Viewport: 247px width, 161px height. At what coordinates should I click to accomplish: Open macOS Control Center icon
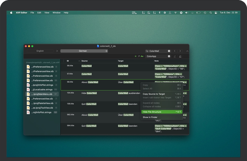(216, 13)
